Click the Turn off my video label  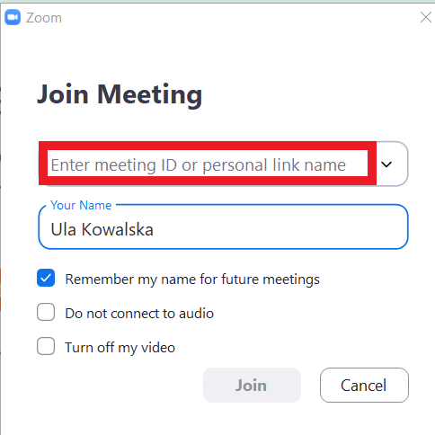(x=120, y=348)
